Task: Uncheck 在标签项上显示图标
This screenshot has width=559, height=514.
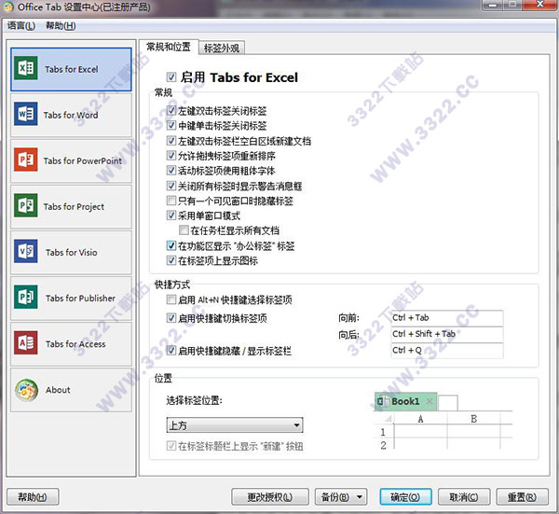Action: tap(171, 260)
